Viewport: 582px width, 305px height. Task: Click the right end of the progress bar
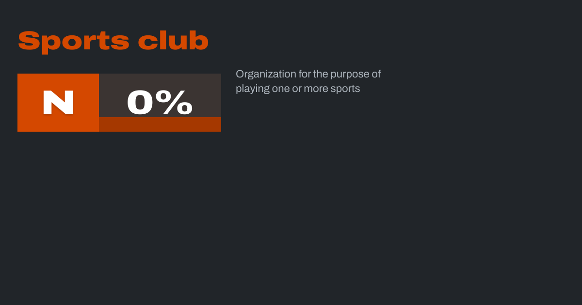(217, 124)
